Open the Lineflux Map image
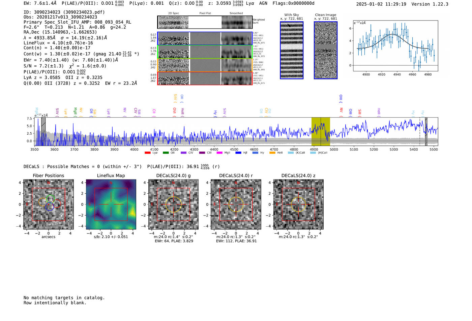Viewport: 472px width, 321px height. 111,204
